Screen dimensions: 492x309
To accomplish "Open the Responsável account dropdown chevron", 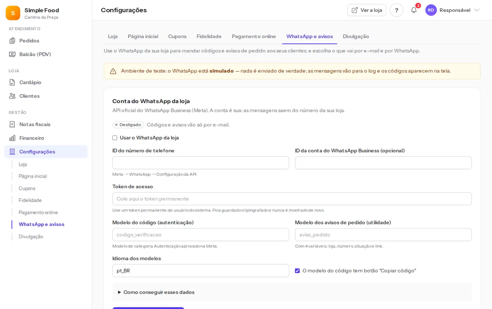I will pyautogui.click(x=477, y=10).
